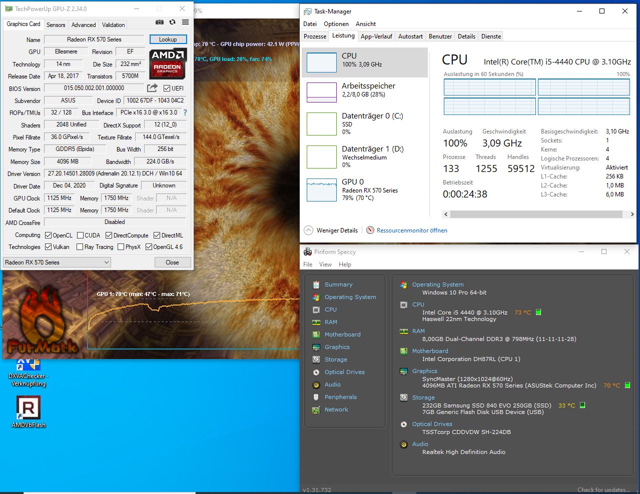Click the GPU-Z screenshot camera icon

[159, 22]
